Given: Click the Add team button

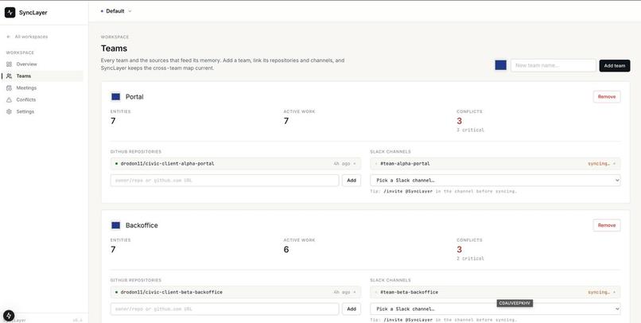Looking at the screenshot, I should [615, 65].
